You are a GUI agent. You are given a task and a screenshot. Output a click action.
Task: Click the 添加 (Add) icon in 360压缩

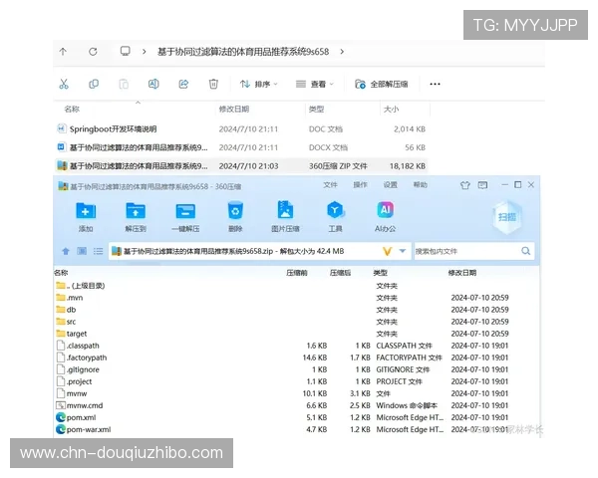pyautogui.click(x=86, y=211)
